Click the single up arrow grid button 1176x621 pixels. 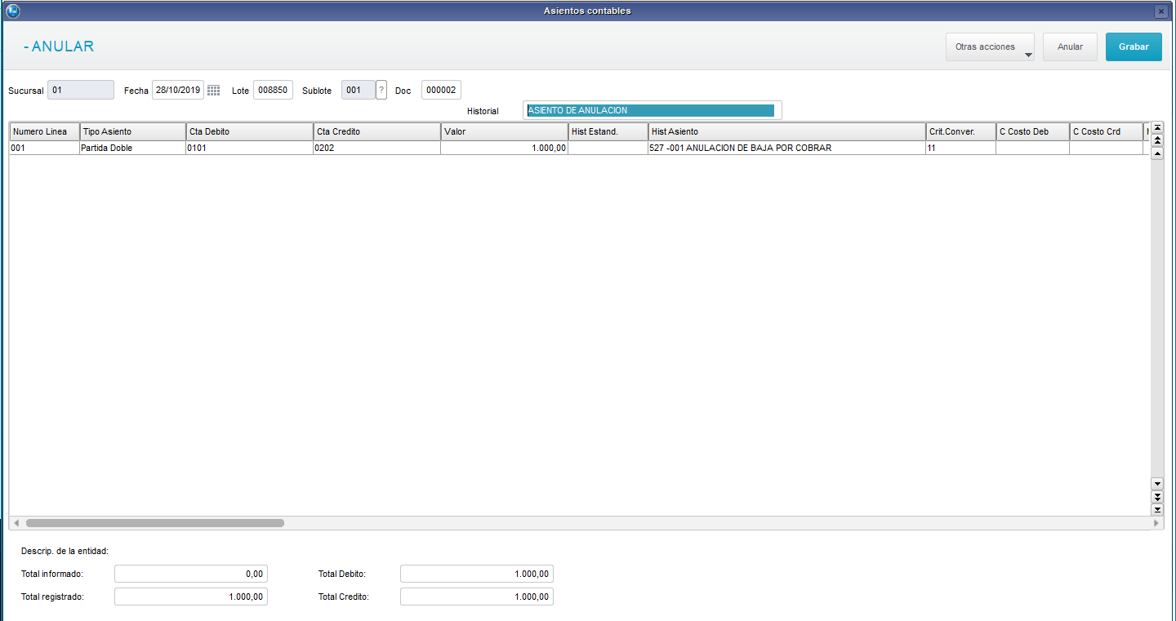[x=1157, y=153]
